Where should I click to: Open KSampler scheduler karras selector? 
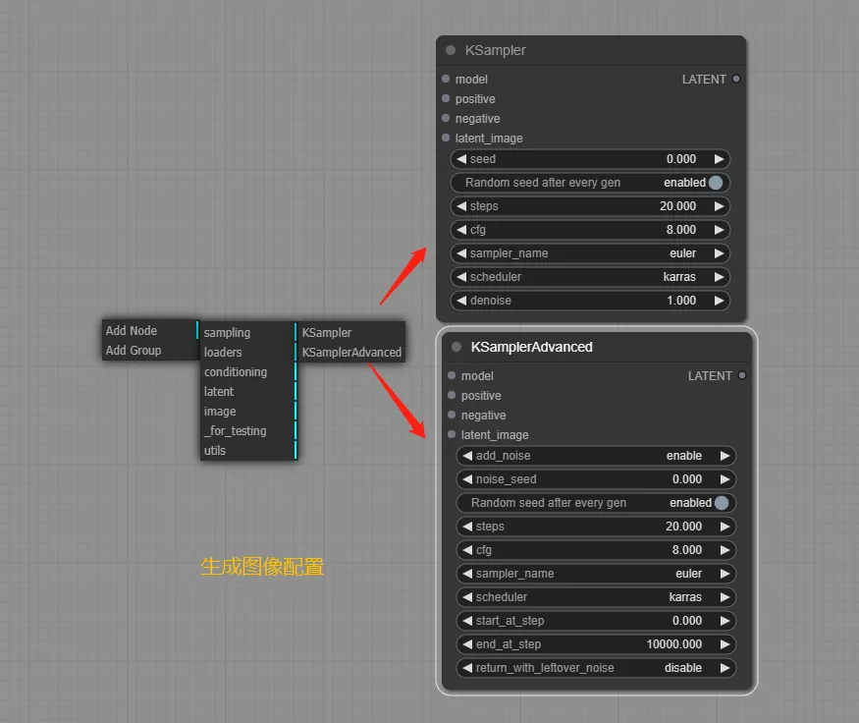(590, 277)
